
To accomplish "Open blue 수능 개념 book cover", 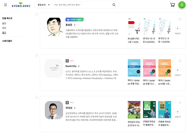I will point(165,110).
